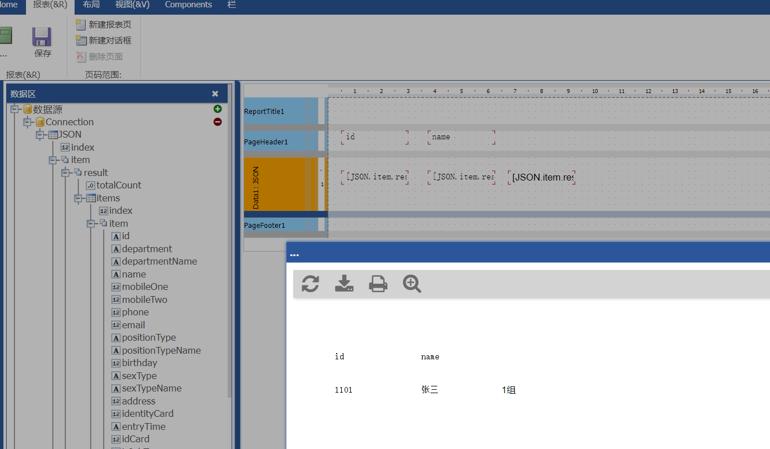
Task: Open the 栏 ribbon tab
Action: pyautogui.click(x=231, y=5)
